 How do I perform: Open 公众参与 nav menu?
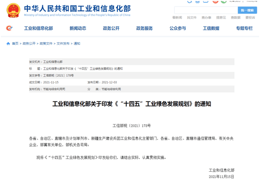pyautogui.click(x=178, y=28)
